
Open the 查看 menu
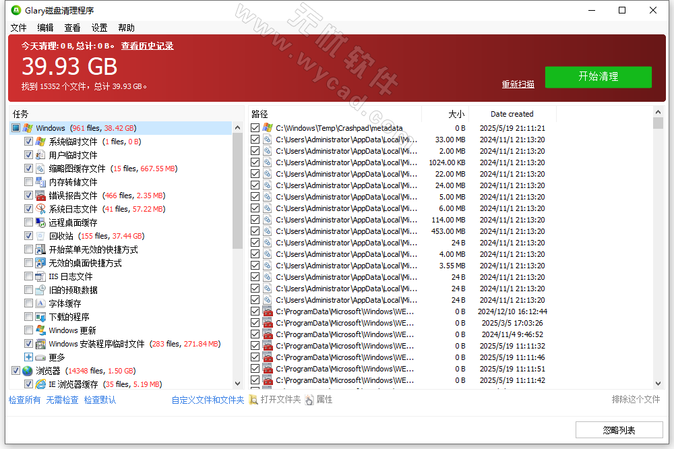tap(72, 28)
